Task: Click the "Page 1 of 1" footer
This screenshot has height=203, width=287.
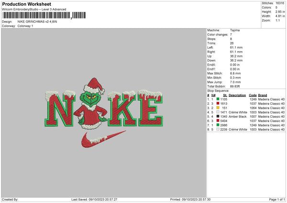Action: point(277,199)
